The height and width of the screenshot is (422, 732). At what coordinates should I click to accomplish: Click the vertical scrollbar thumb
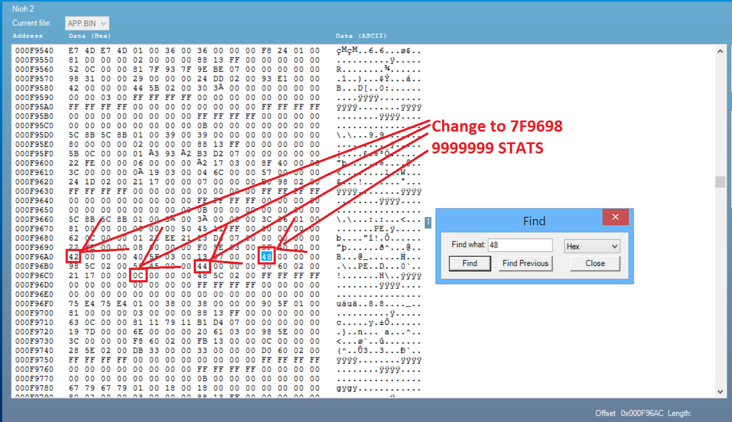coord(720,182)
